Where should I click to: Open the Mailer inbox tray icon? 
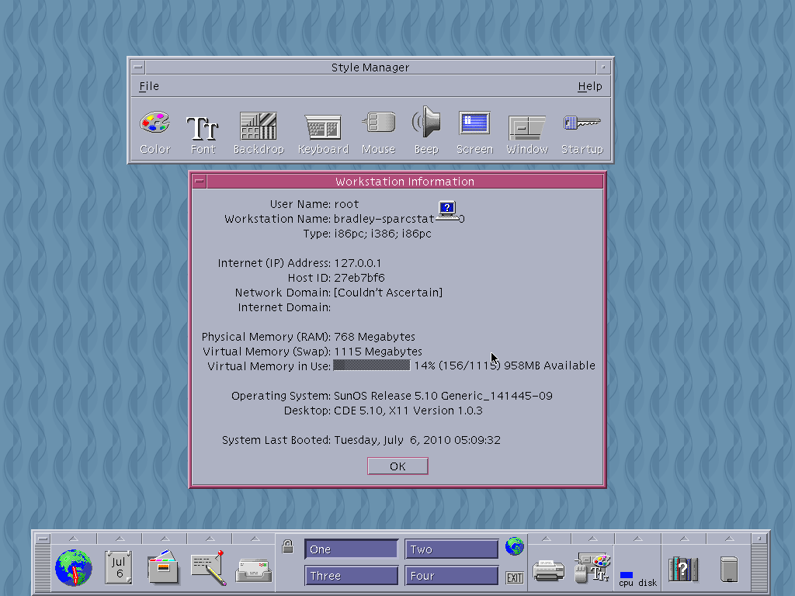[x=254, y=570]
